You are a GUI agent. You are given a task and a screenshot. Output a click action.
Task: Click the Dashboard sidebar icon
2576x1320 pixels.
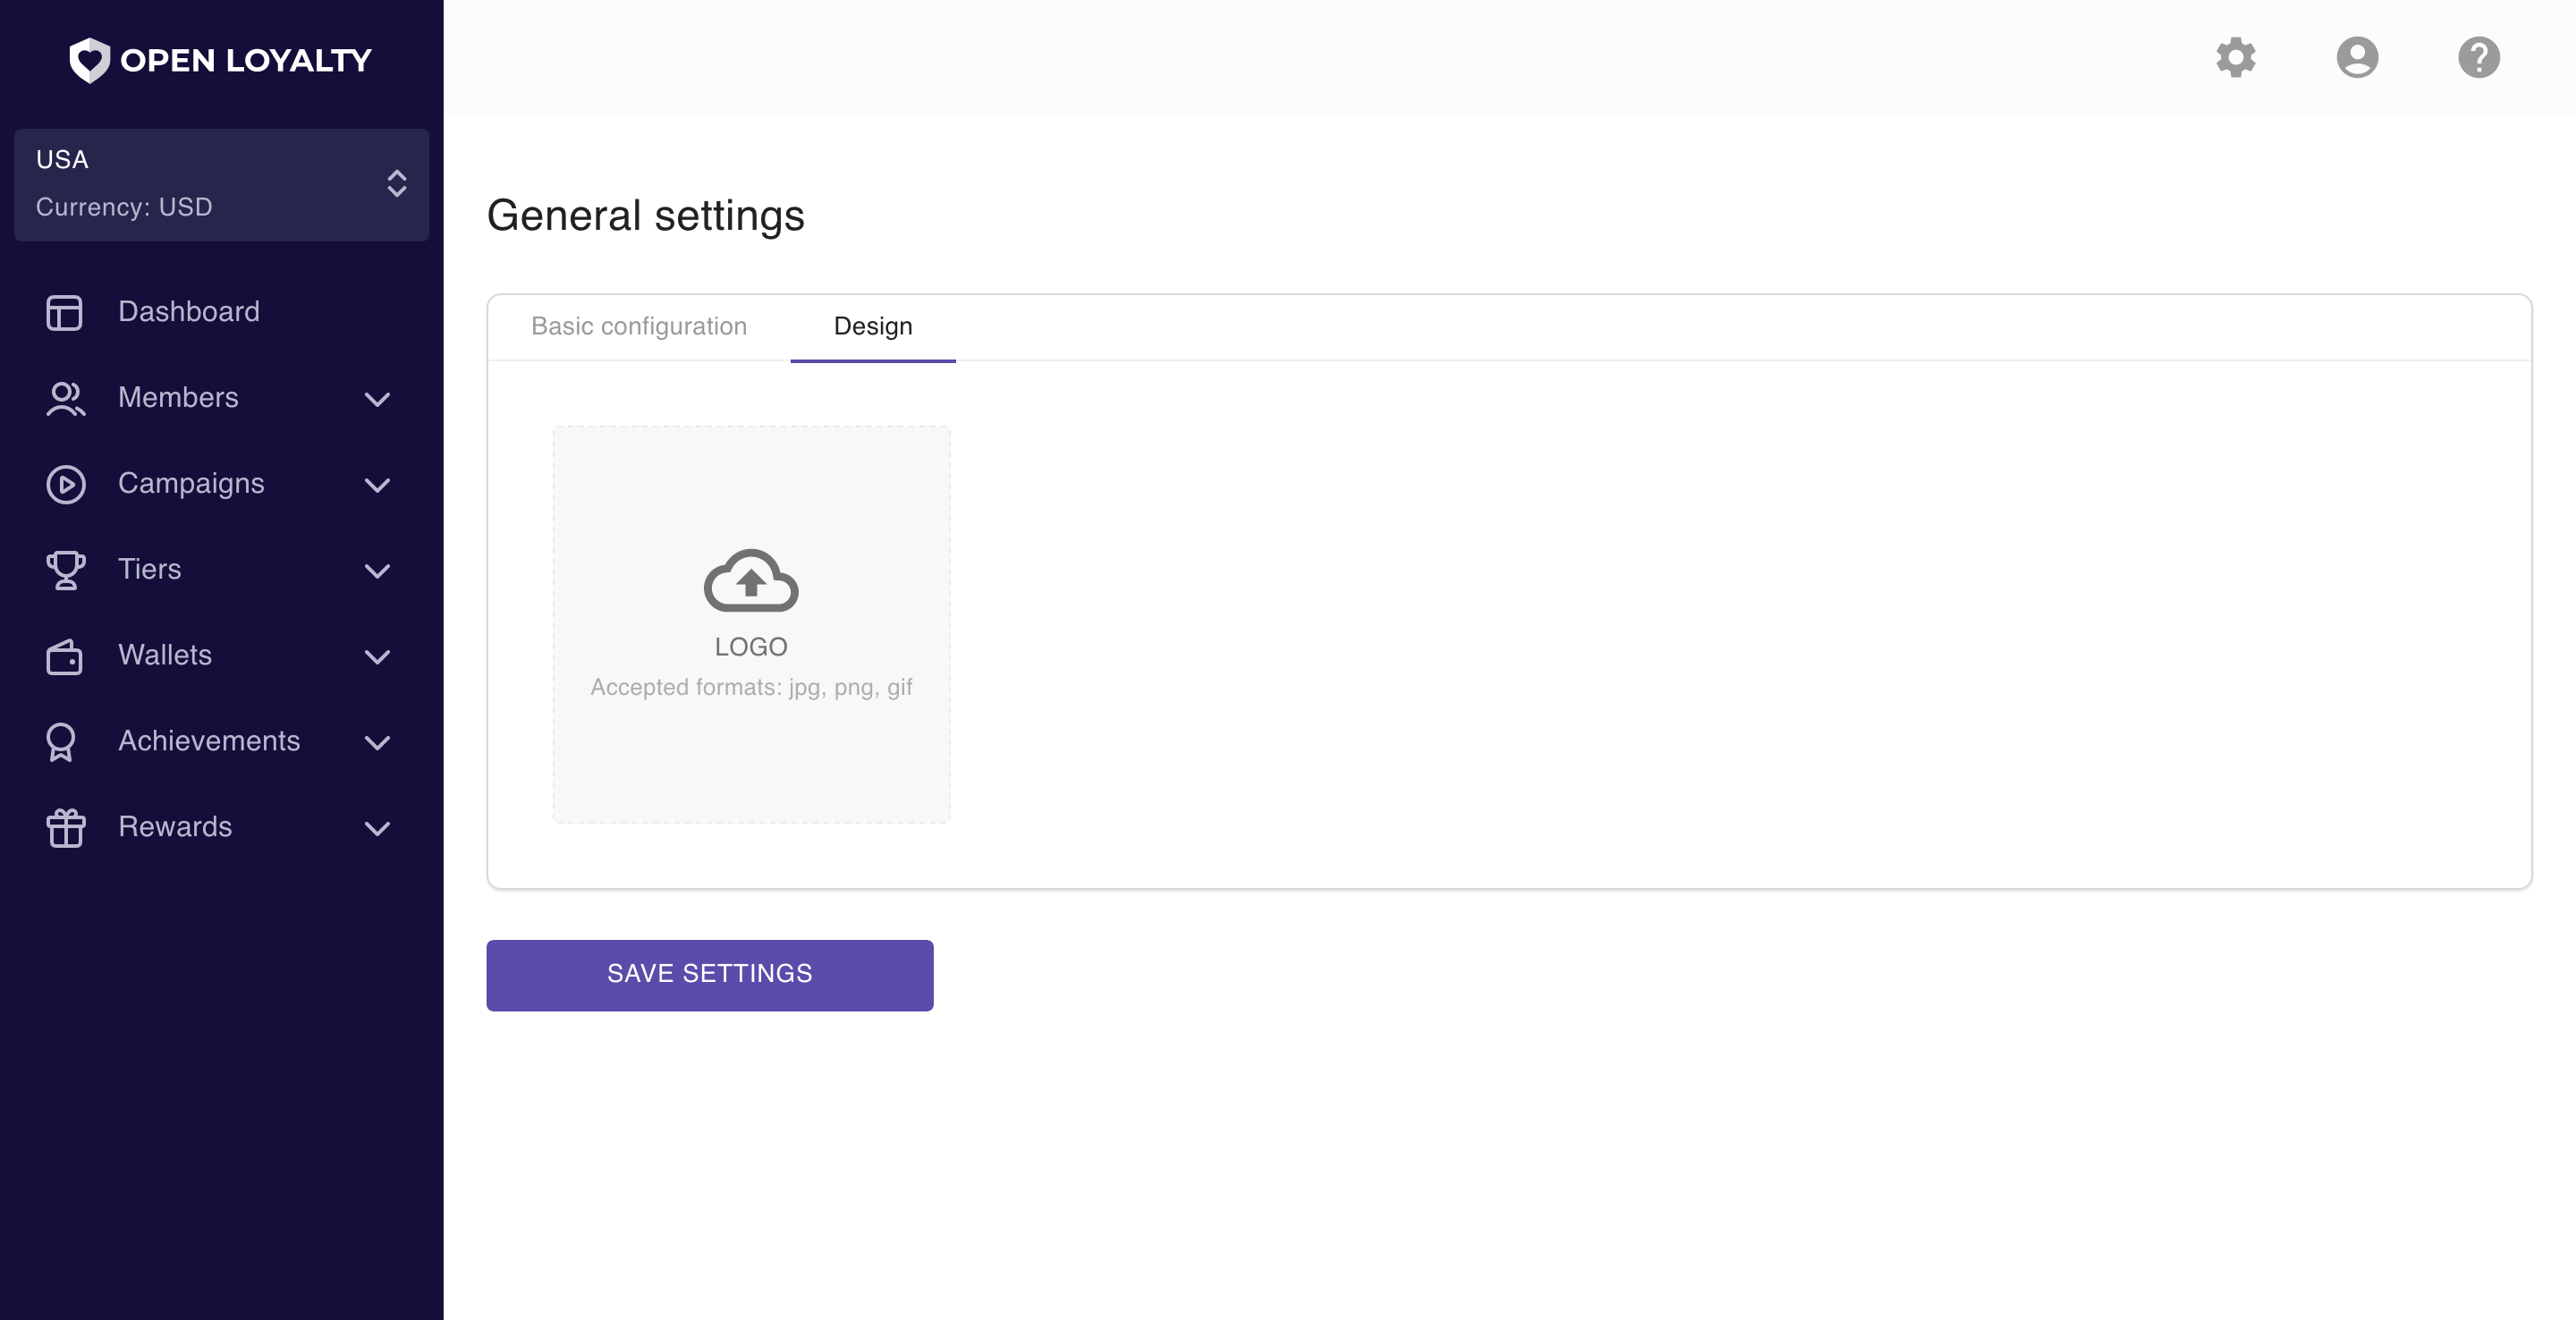coord(65,312)
